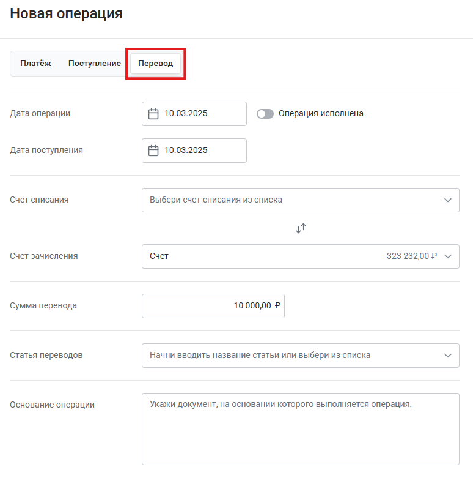Viewport: 473px width, 478px height.
Task: Click the Дата поступления date value
Action: click(186, 150)
